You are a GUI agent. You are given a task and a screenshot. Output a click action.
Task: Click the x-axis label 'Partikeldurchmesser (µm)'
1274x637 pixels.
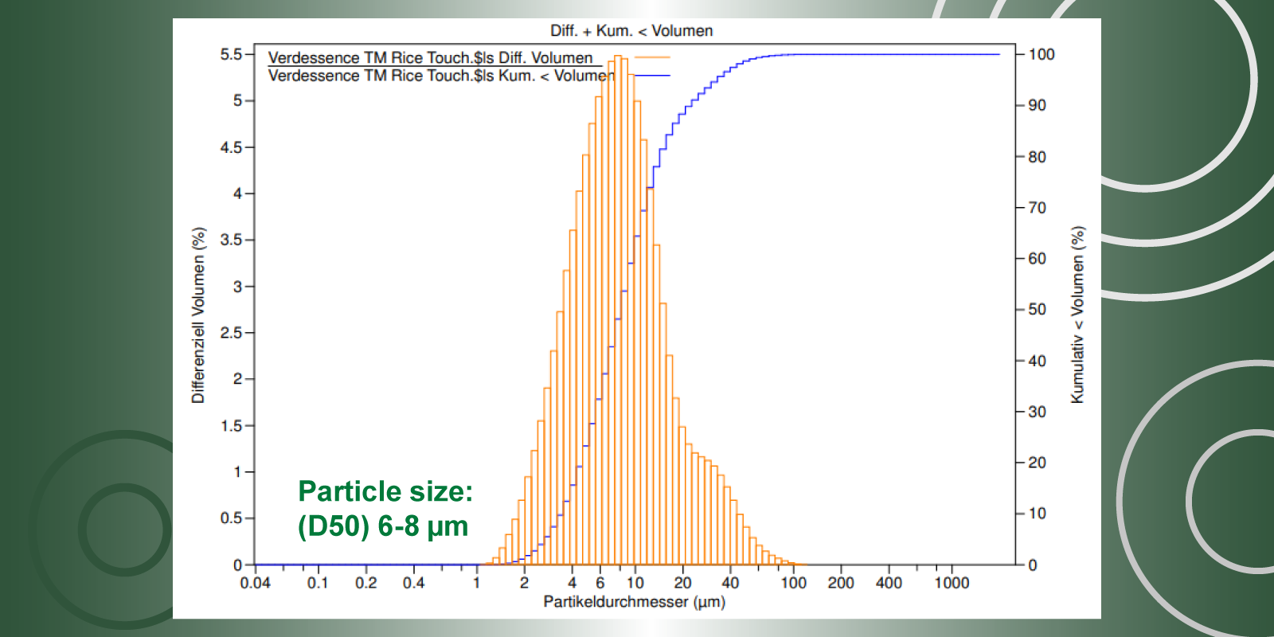[x=635, y=602]
